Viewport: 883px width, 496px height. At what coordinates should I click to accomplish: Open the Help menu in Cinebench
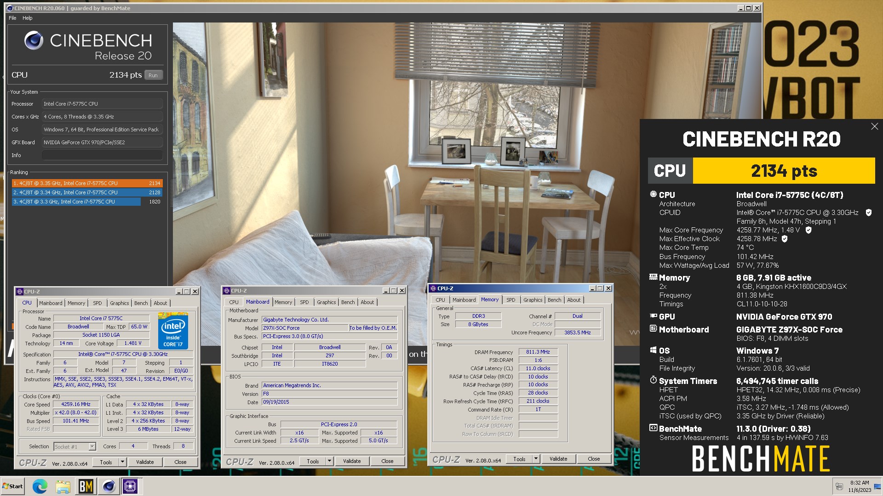28,18
